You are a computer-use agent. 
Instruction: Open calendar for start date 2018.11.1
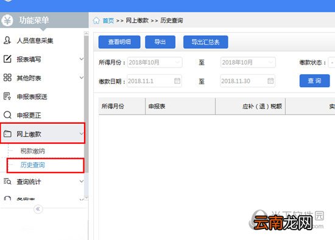(177, 81)
